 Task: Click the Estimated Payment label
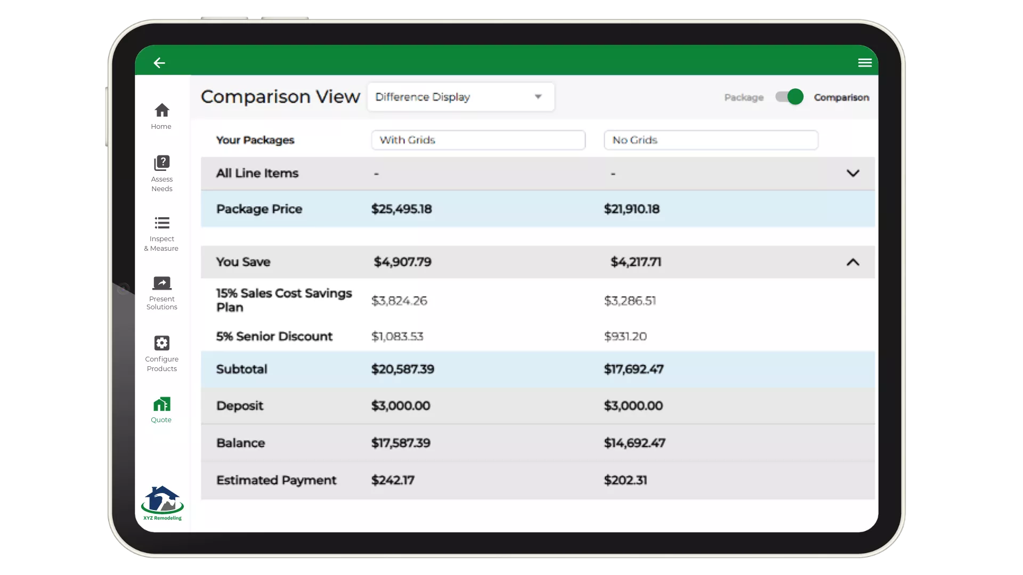pyautogui.click(x=276, y=480)
